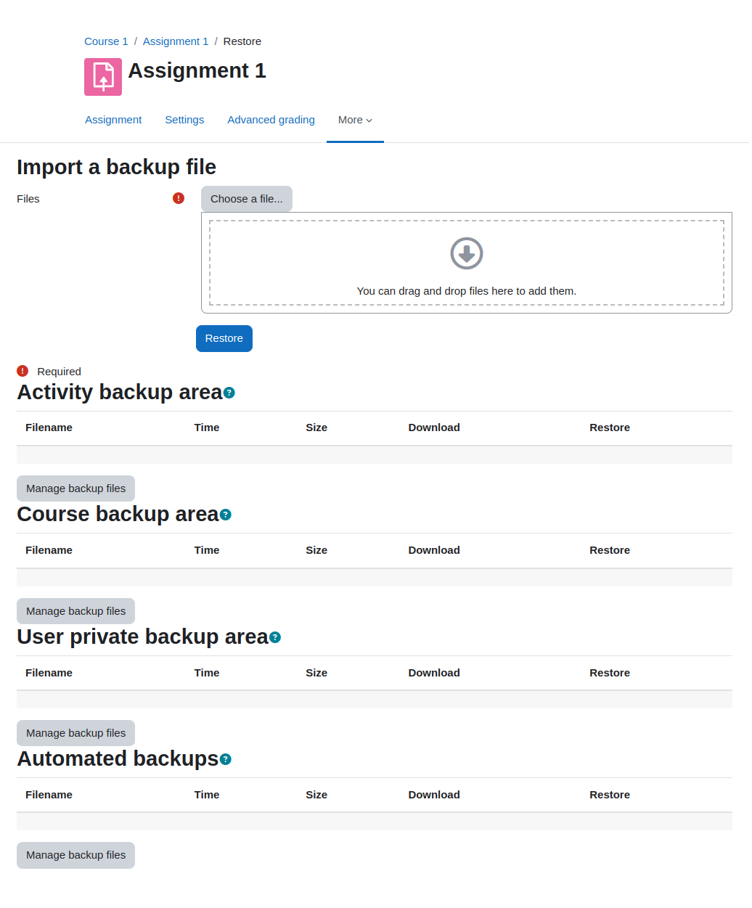Manage backup files under Automated backups
Image resolution: width=752 pixels, height=908 pixels.
tap(76, 855)
